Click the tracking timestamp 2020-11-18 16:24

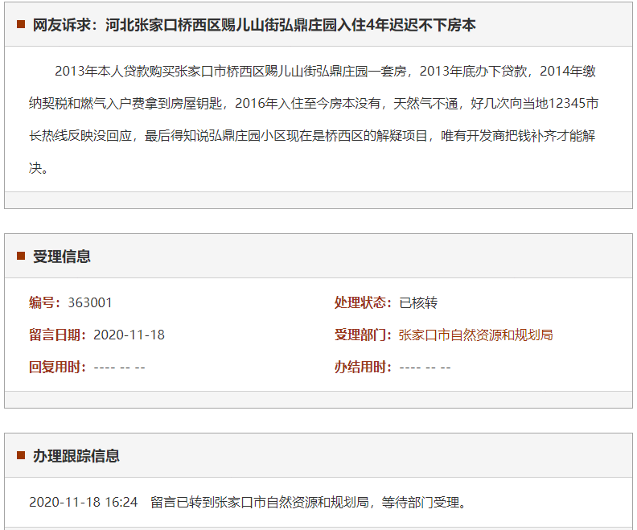84,502
